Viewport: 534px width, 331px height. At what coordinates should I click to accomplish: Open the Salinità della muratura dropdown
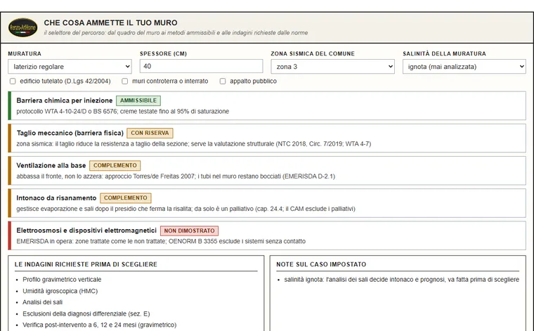click(464, 66)
